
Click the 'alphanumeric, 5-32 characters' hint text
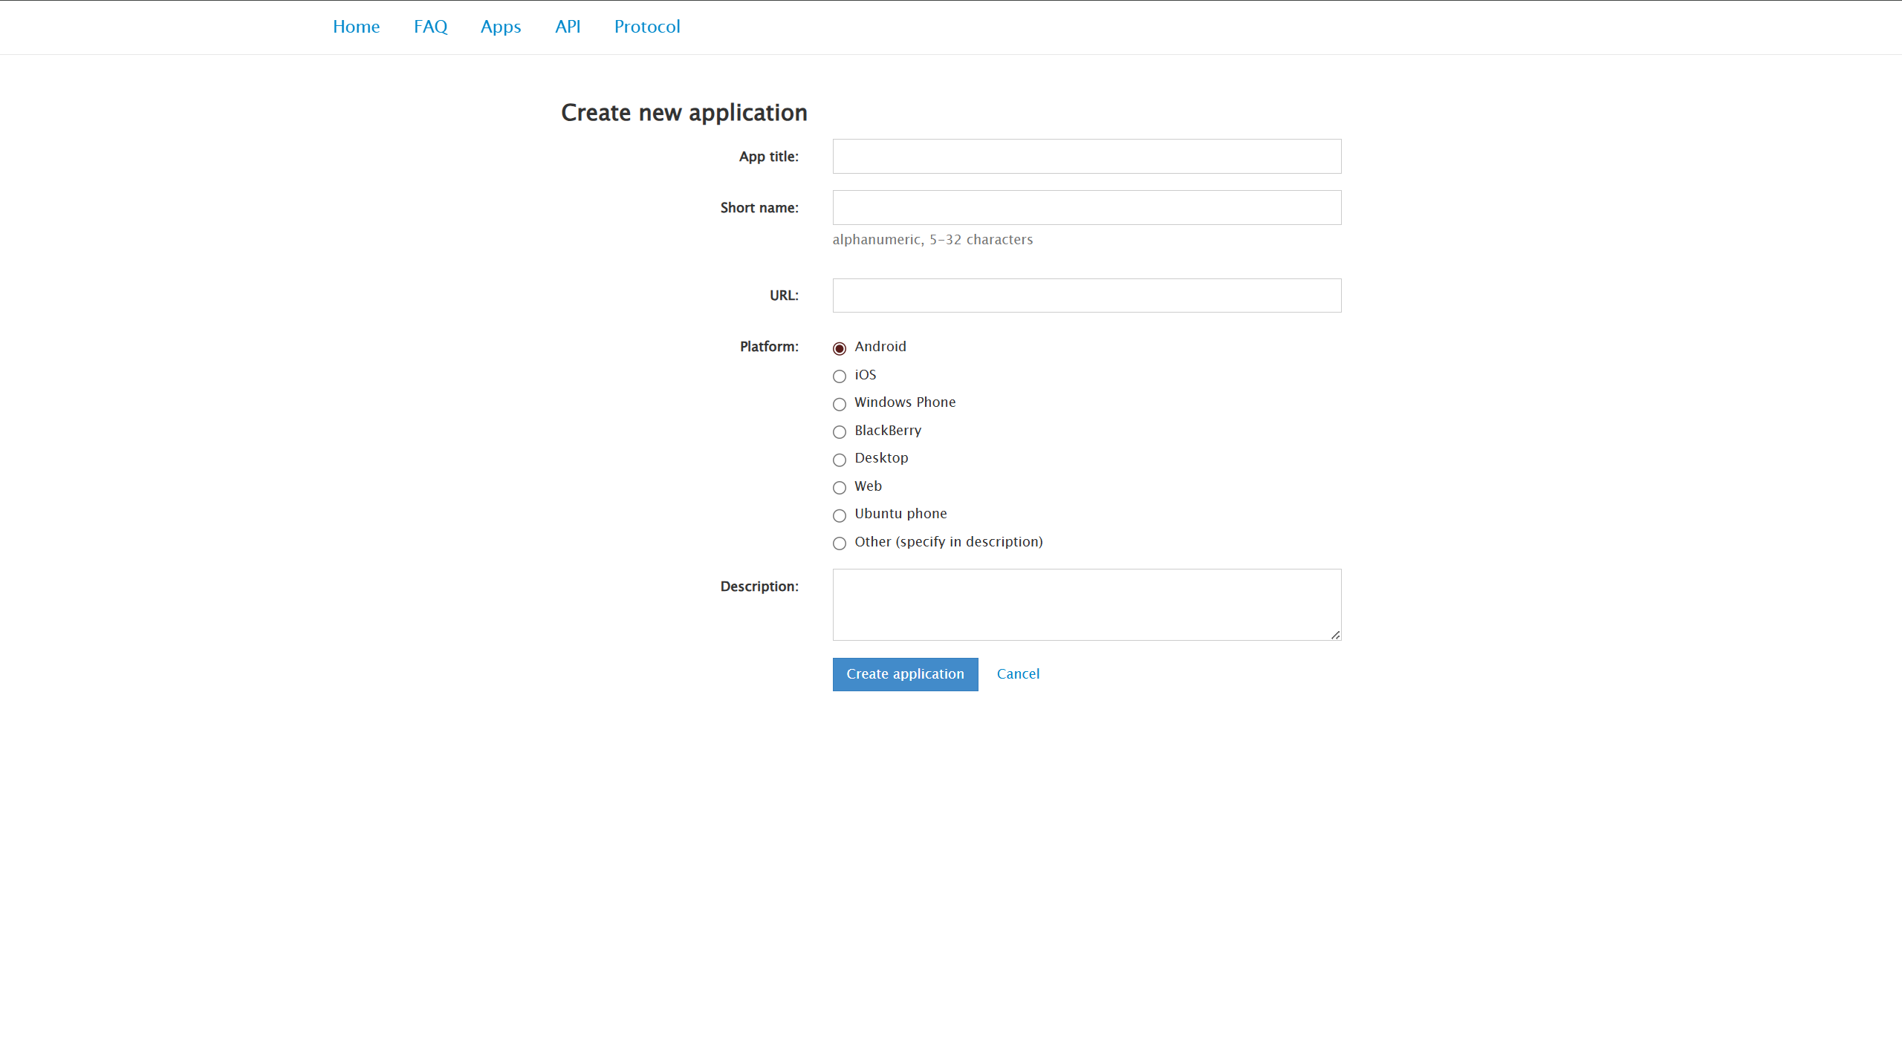click(932, 240)
